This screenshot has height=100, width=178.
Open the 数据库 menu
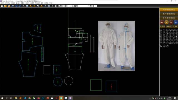click(x=32, y=3)
